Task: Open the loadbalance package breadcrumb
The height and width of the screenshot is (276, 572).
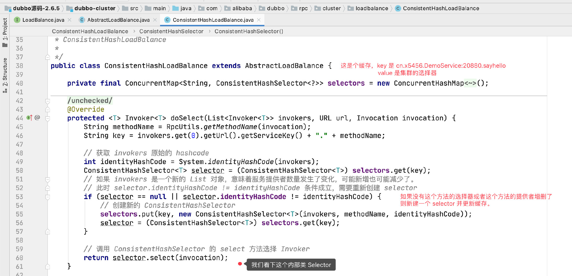Action: [x=368, y=8]
